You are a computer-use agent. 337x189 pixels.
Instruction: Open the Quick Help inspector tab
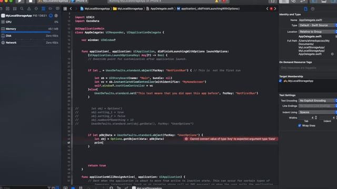[x=313, y=9]
